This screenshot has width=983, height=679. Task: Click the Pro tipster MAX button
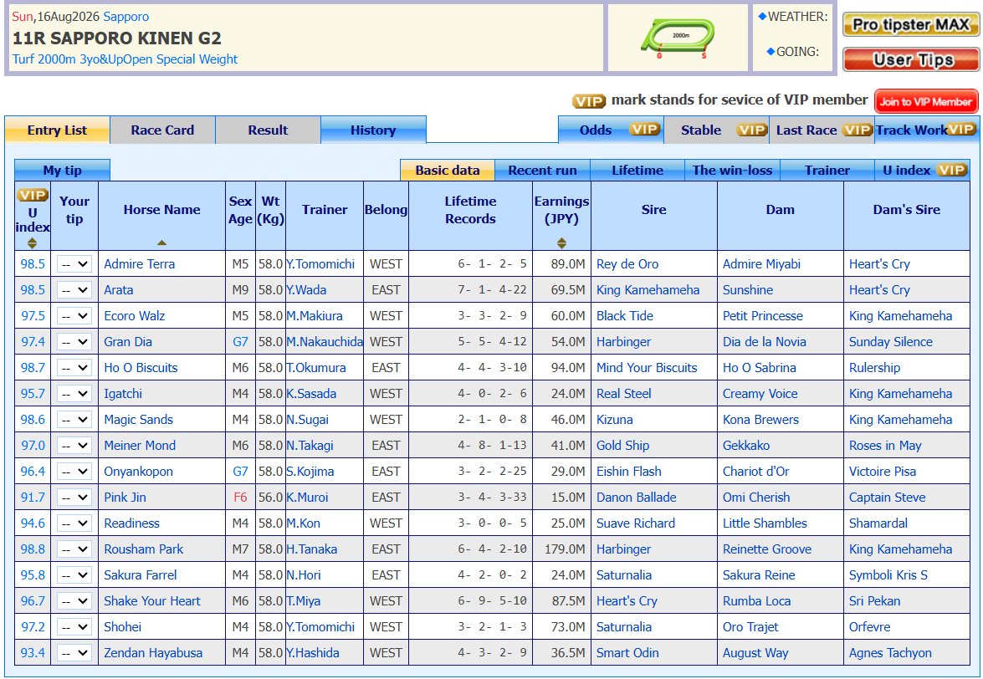tap(911, 24)
